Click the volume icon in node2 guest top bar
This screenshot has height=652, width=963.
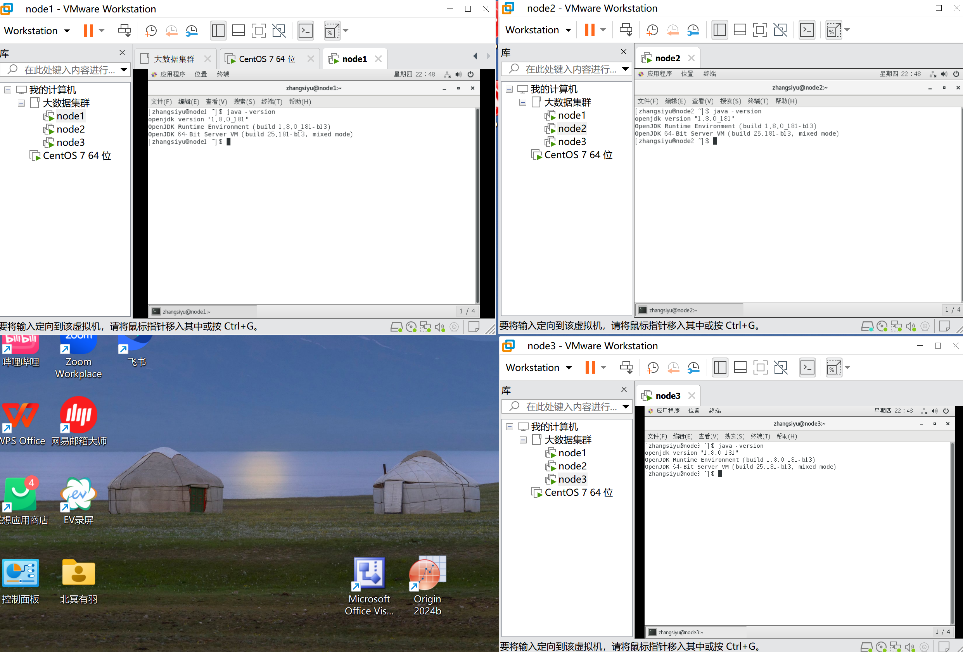pyautogui.click(x=944, y=74)
